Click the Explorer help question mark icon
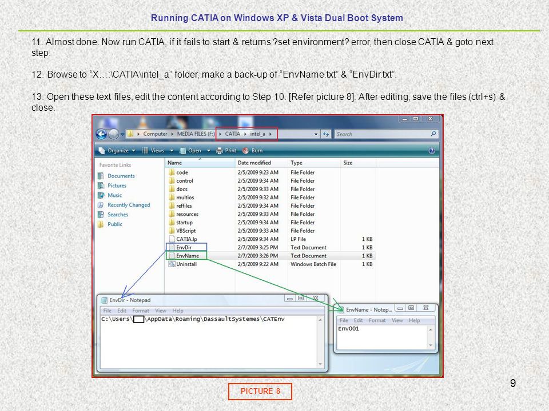Screen dimensions: 549x411 pyautogui.click(x=432, y=151)
